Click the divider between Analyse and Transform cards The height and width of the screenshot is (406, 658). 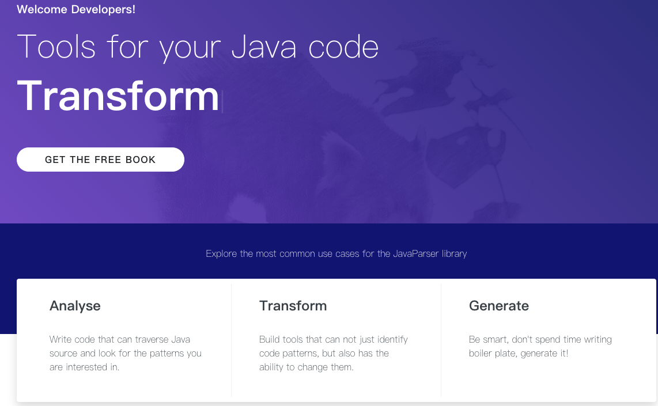231,340
